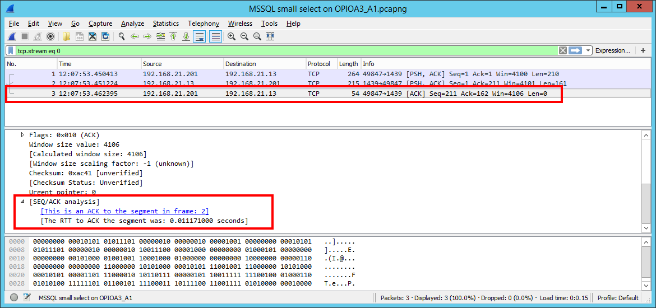Stop capturing packets via square stop icon
Viewport: 656px width, 308px height.
coord(25,36)
